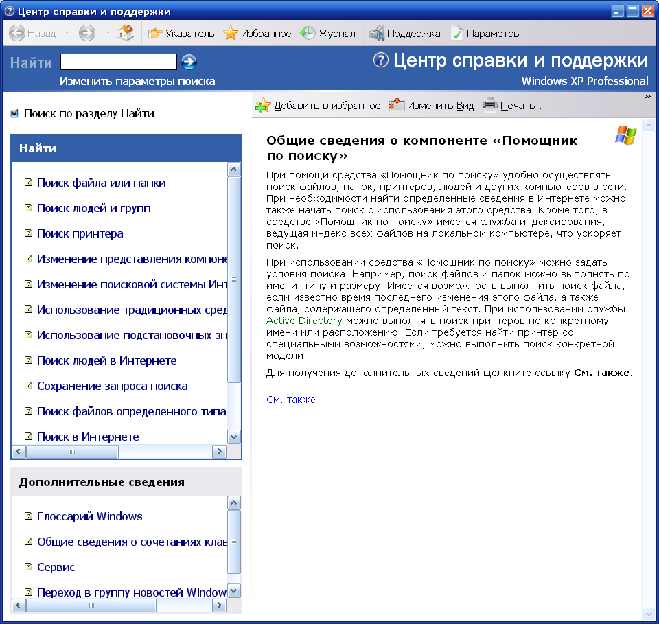Screen dimensions: 659x624
Task: Open the Home page house icon
Action: pos(126,33)
